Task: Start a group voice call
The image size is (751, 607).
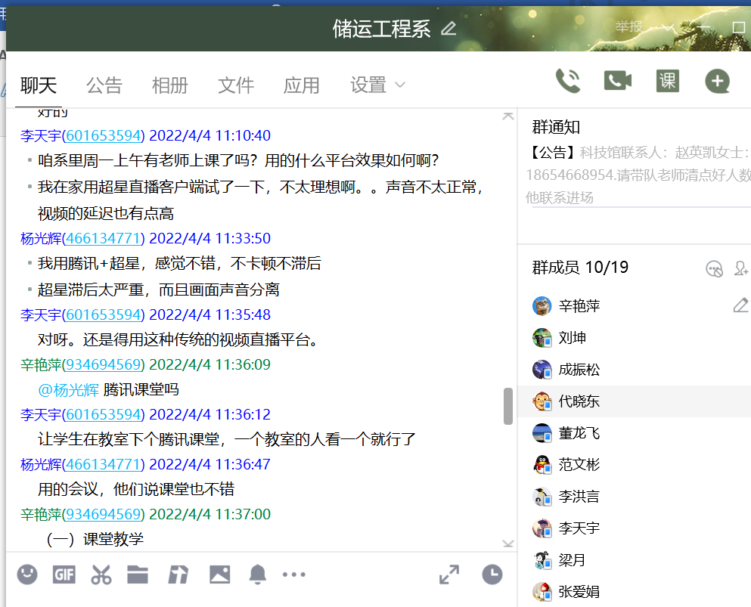Action: point(567,81)
